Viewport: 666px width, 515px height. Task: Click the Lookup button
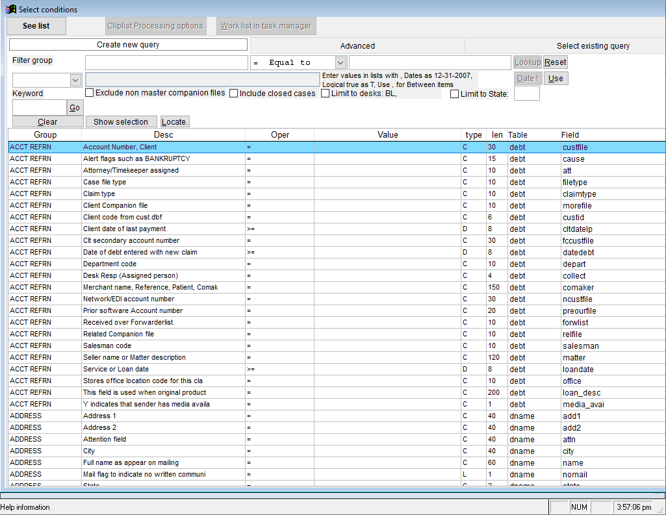coord(527,62)
